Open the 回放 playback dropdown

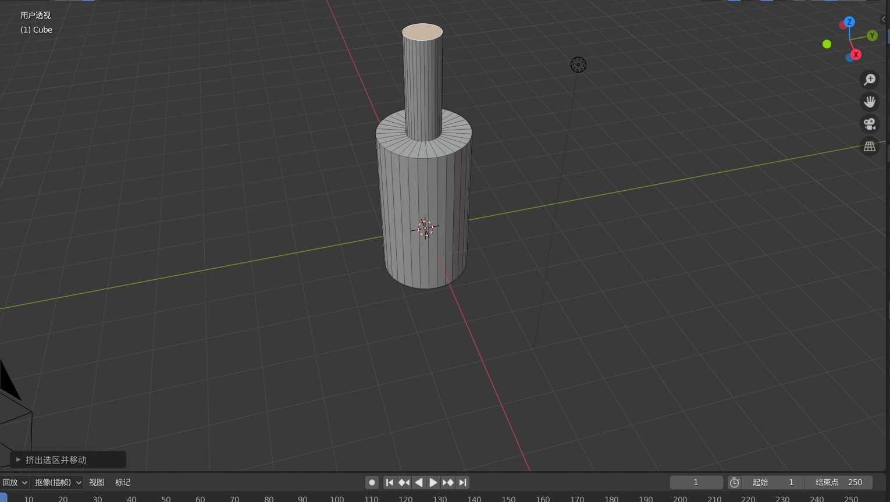tap(15, 482)
